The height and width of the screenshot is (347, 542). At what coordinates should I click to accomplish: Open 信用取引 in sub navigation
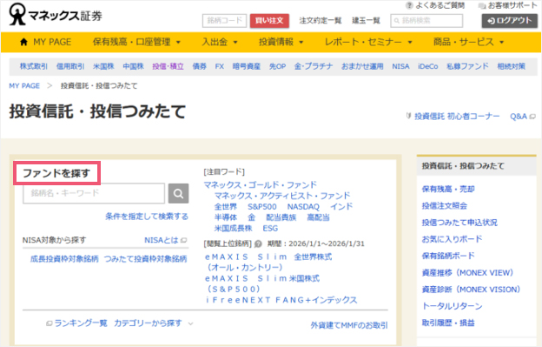(70, 66)
